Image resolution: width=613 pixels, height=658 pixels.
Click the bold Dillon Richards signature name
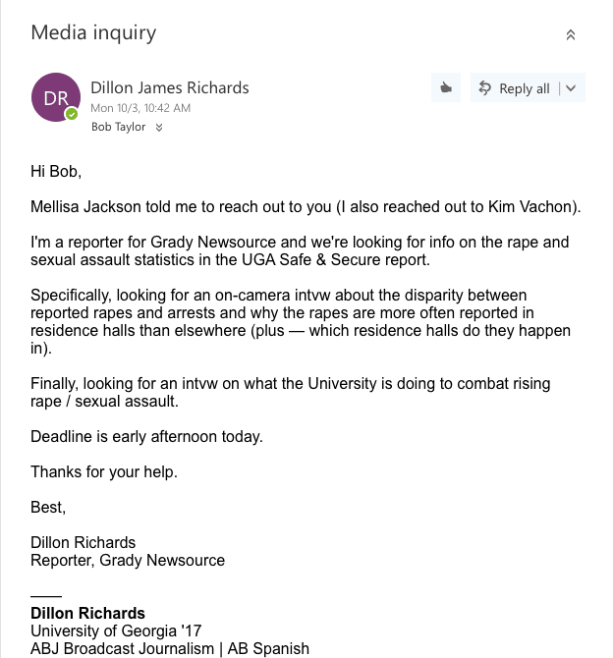[87, 613]
